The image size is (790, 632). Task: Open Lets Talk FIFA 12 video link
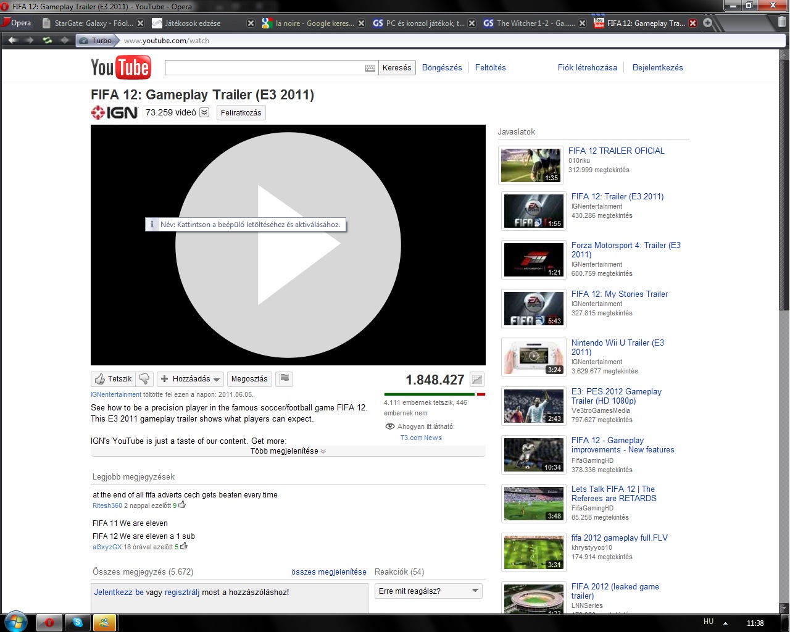(614, 494)
